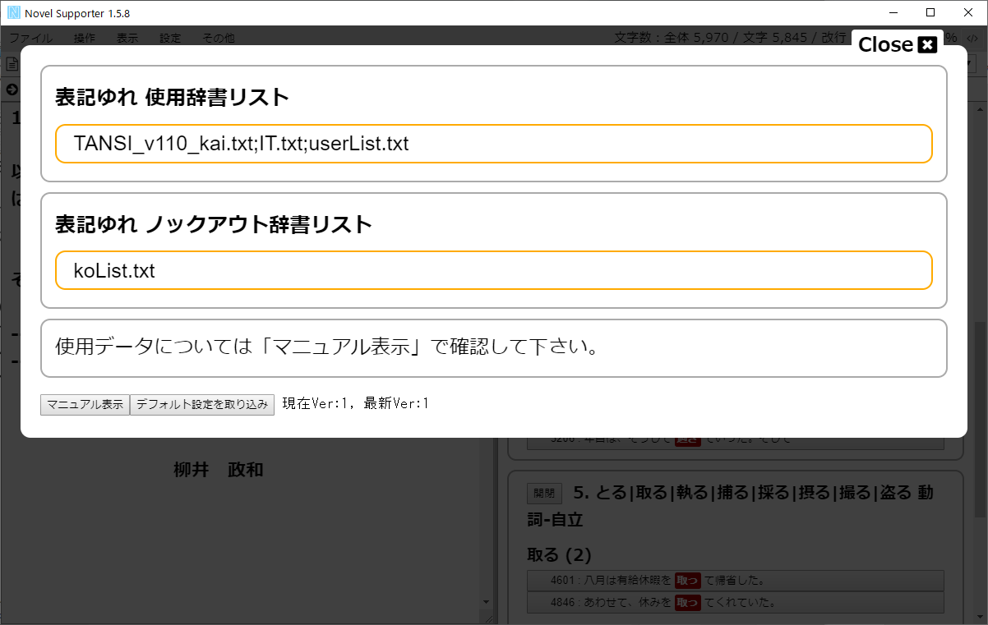Screen dimensions: 988x625
Task: Maximize the Novel Supporter window
Action: (930, 12)
